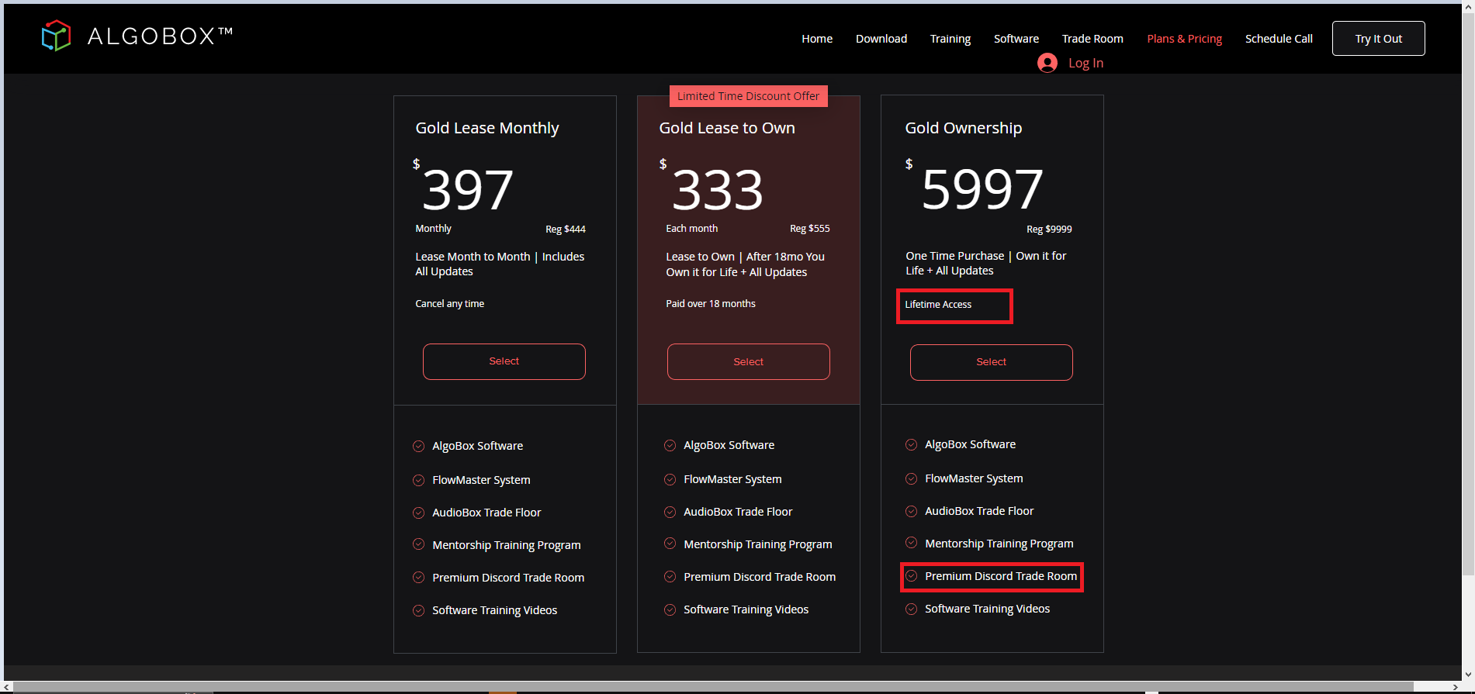
Task: Click check icon for FlowMaster System in Gold Lease to Own
Action: 670,479
